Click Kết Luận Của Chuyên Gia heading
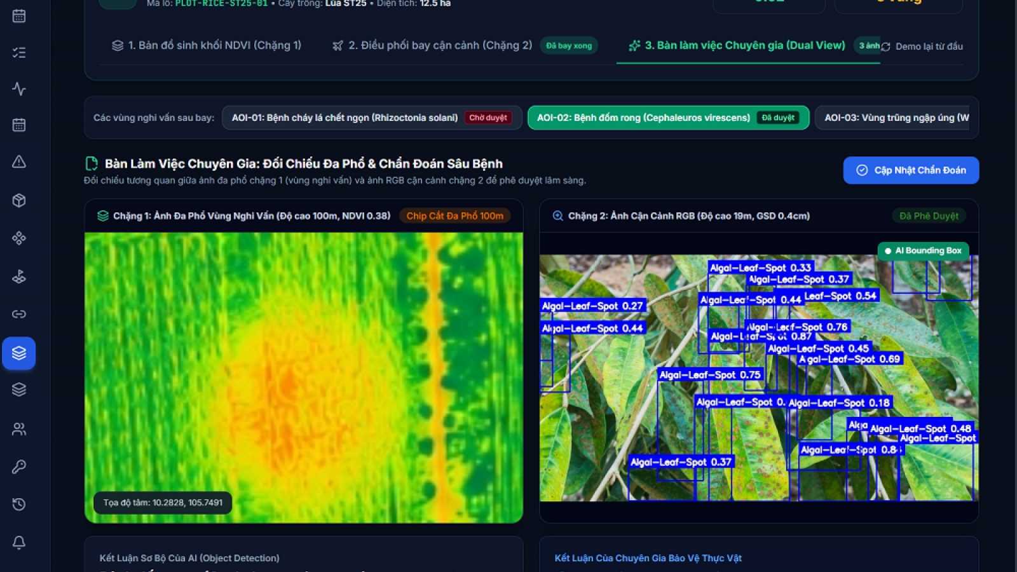The height and width of the screenshot is (572, 1017). tap(648, 558)
